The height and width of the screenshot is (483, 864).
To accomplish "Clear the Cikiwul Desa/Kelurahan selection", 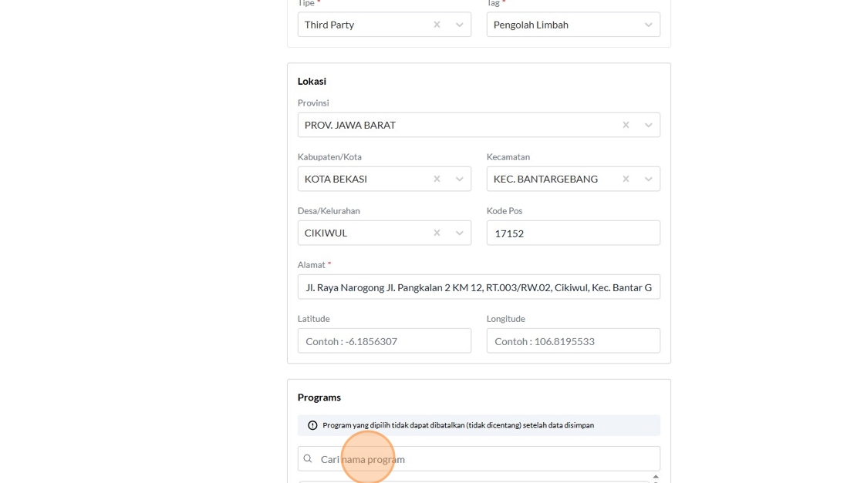I will pos(437,233).
